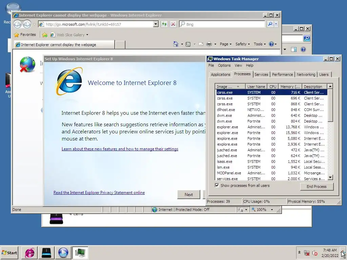Click the blue Help question mark icon in IE
Screen dimensions: 347x260
[x=271, y=44]
